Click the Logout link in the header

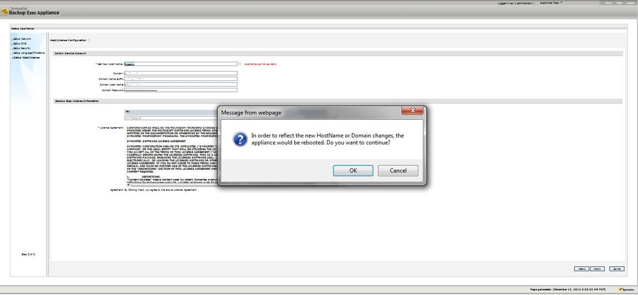tap(630, 3)
